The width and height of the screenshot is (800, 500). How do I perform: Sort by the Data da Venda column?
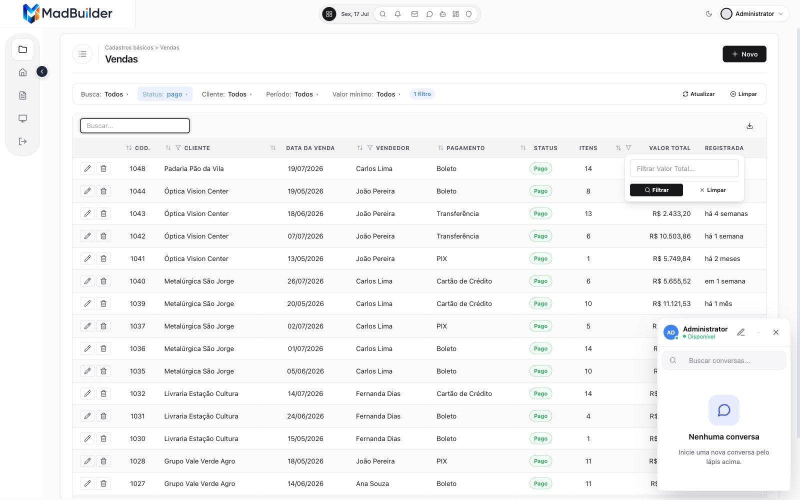coord(310,148)
